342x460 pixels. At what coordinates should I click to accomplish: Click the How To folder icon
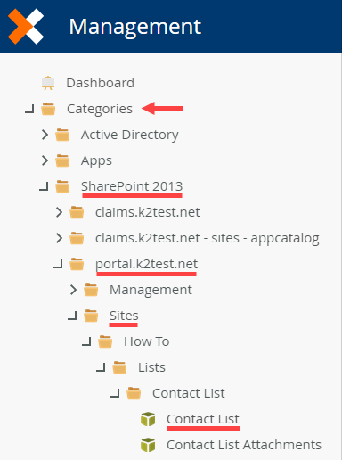pyautogui.click(x=105, y=341)
